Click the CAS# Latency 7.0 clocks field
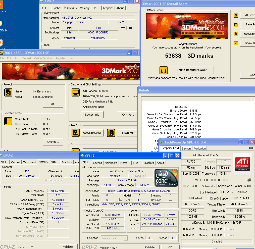 click(58, 200)
